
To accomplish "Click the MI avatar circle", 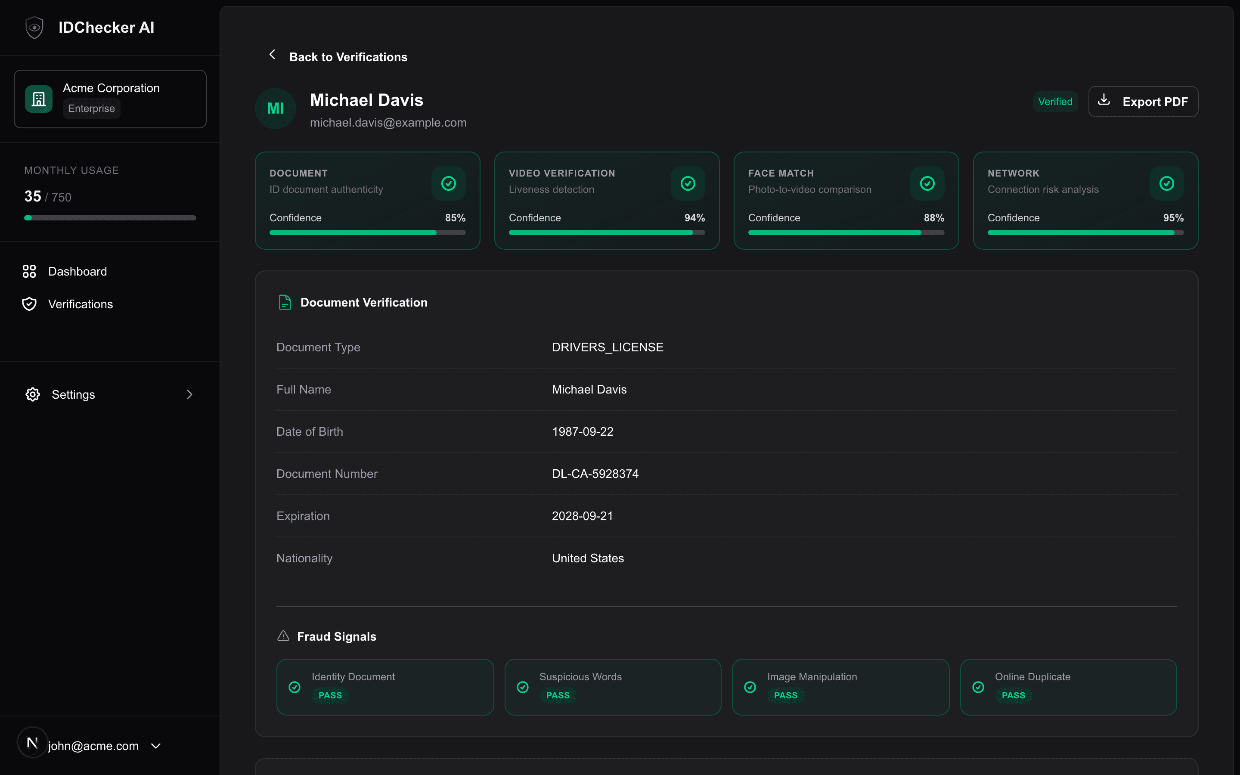I will pyautogui.click(x=276, y=108).
